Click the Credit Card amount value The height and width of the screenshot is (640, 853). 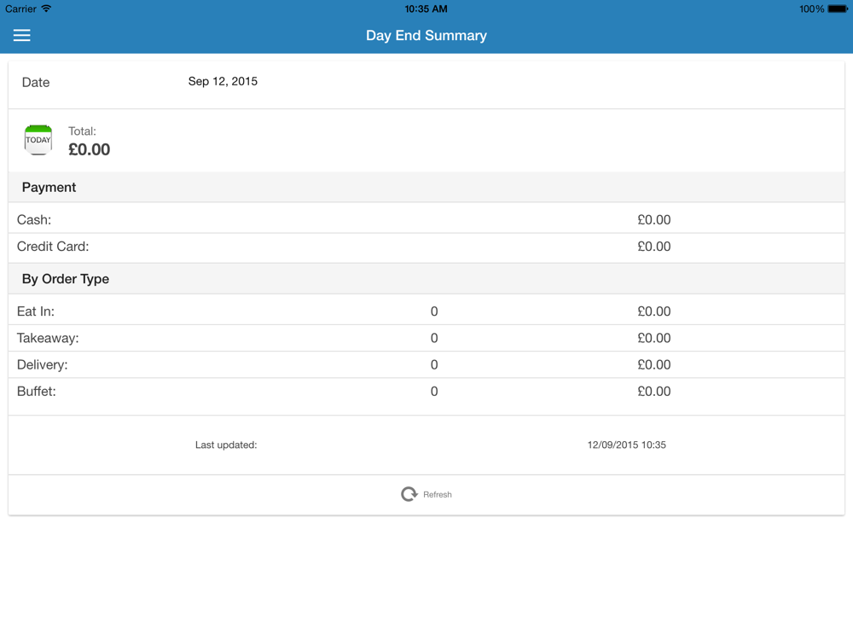(x=653, y=247)
